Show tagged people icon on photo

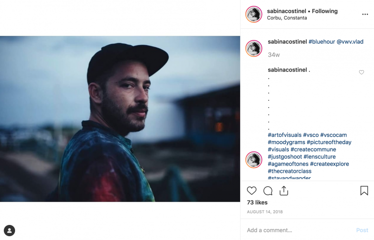point(10,231)
